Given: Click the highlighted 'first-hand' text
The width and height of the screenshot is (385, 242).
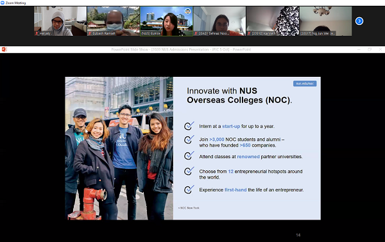Looking at the screenshot, I should (x=235, y=190).
